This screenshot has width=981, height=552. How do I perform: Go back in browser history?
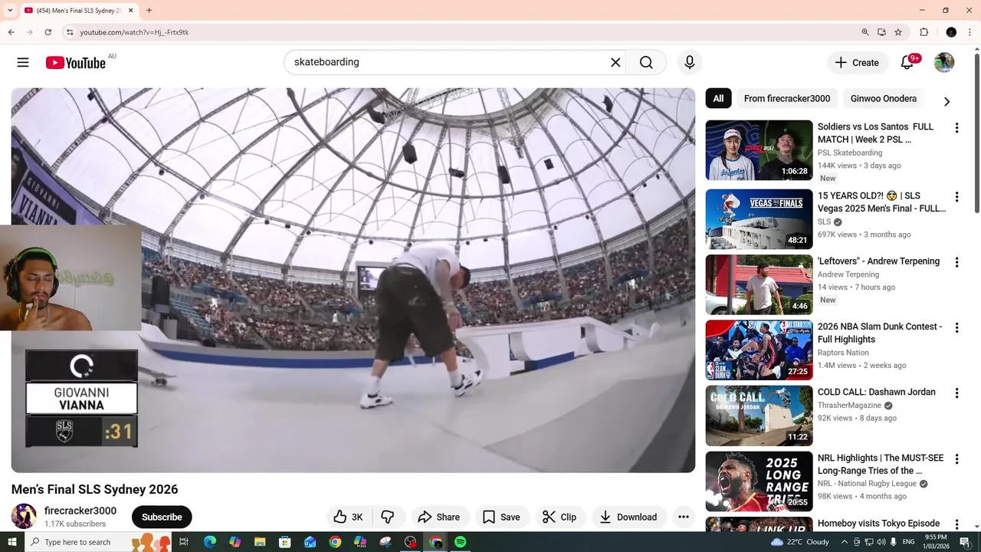[11, 32]
